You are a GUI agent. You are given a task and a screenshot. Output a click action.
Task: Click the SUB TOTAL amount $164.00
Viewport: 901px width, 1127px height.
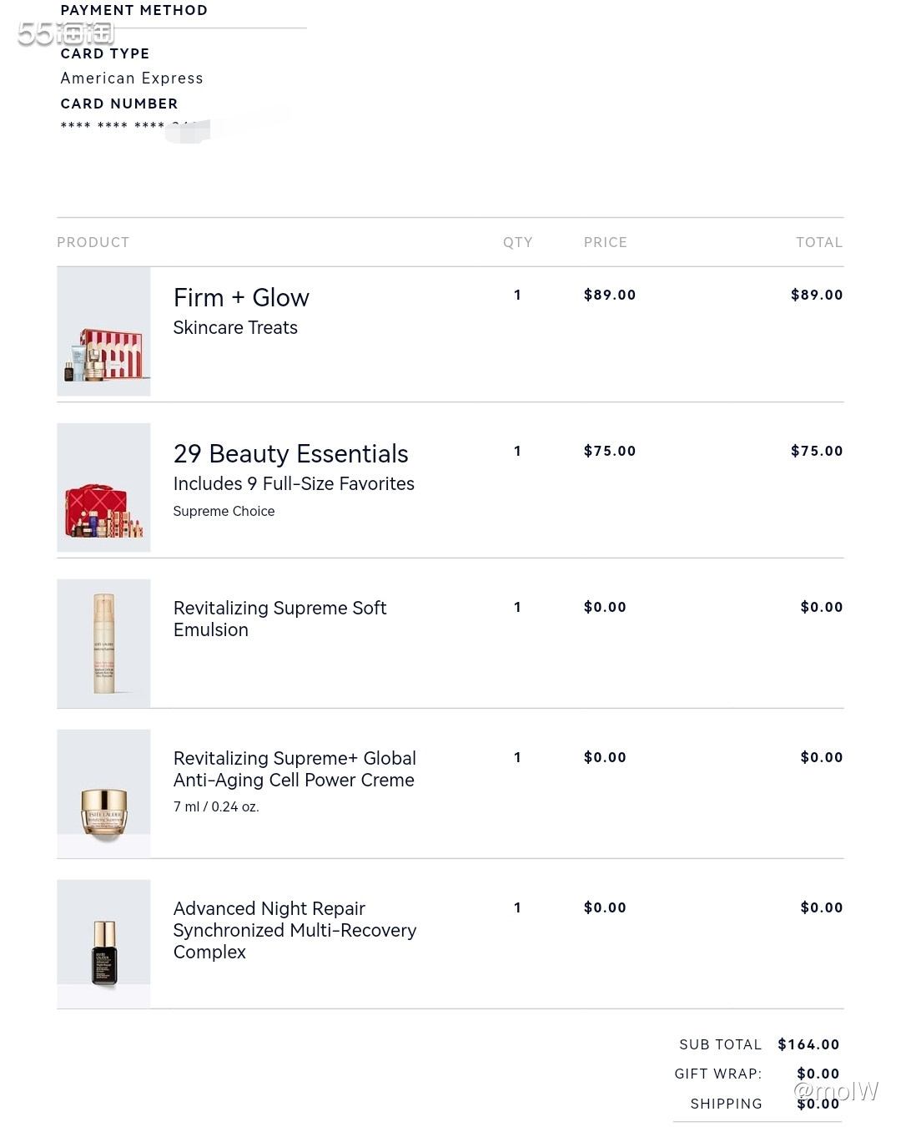(x=808, y=1044)
